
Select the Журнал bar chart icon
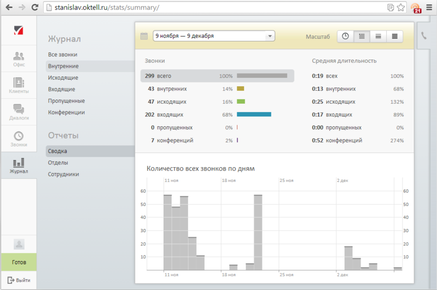pyautogui.click(x=19, y=163)
